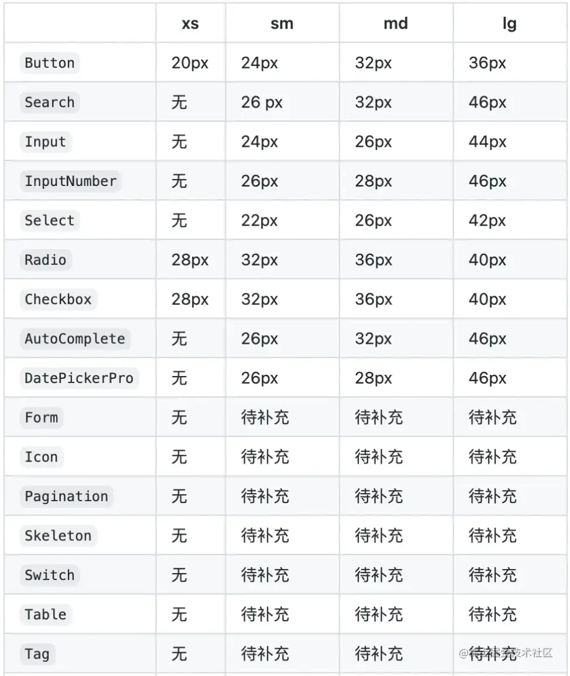
Task: Click the Pagination component label
Action: (x=66, y=496)
